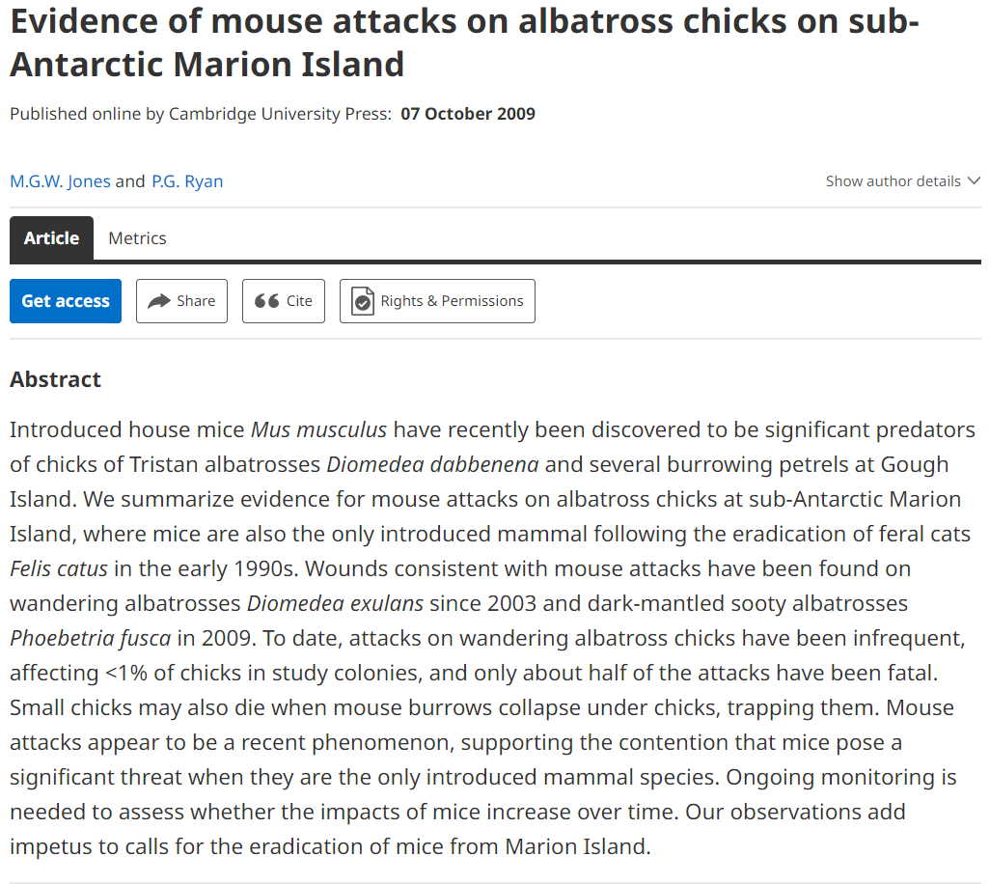
Task: Click the Cambridge University Press text
Action: tap(280, 114)
